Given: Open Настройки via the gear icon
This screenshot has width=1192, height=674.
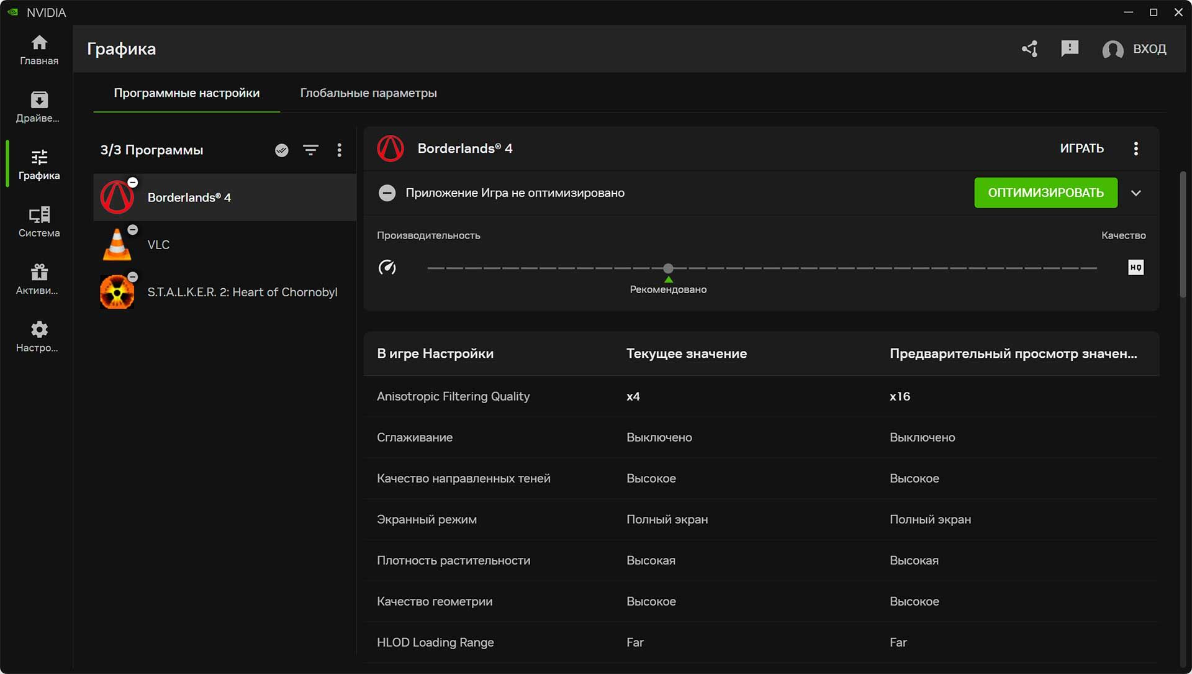Looking at the screenshot, I should coord(38,335).
